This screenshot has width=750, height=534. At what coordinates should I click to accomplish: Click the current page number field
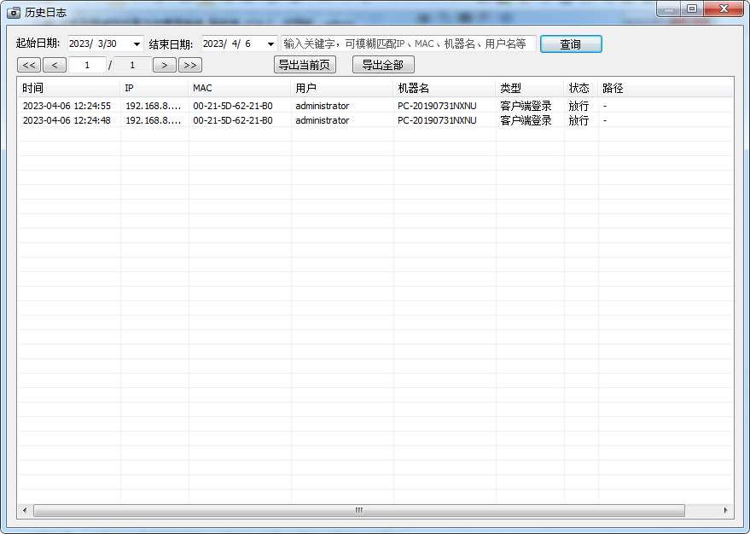pos(87,65)
